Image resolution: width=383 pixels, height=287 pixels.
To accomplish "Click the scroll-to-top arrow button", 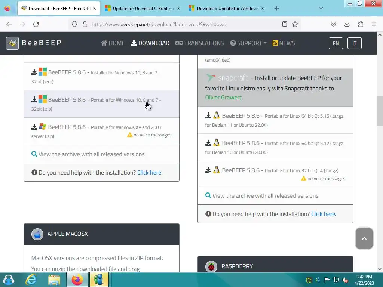I will coord(364,238).
